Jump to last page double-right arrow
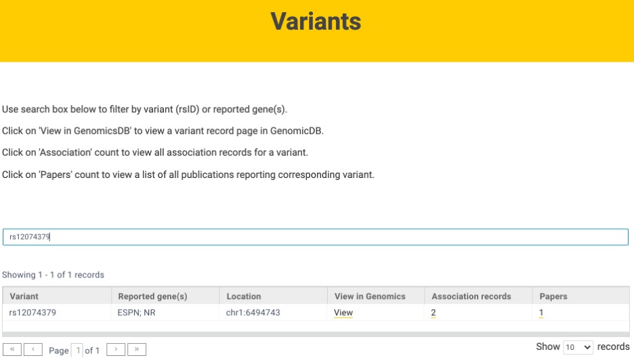 (x=137, y=349)
